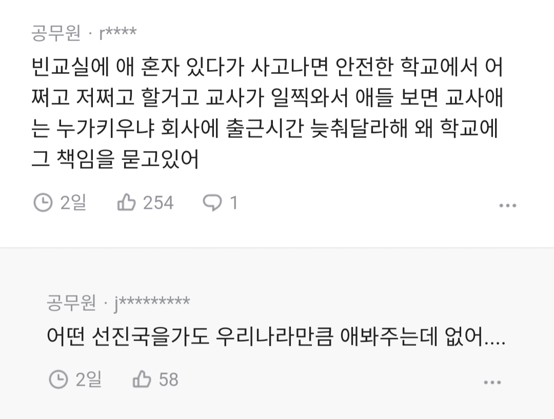554x419 pixels.
Task: Click the line reading 그 책임을 묻고있어
Action: 115,159
